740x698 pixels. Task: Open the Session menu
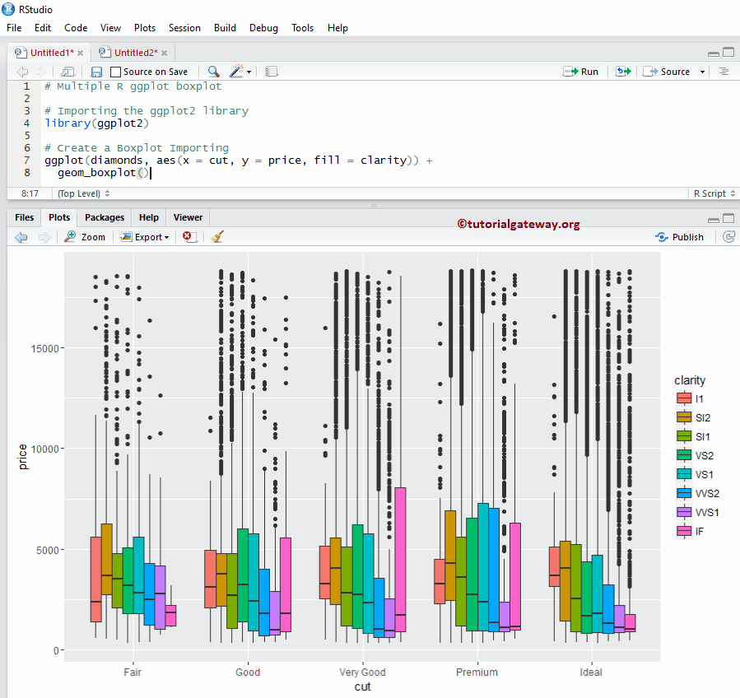[184, 27]
